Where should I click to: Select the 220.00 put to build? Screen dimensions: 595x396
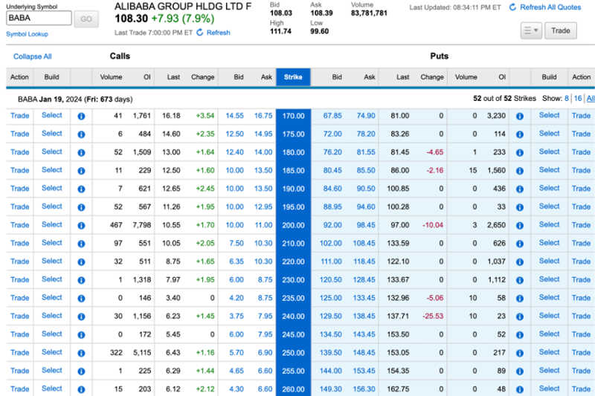pyautogui.click(x=549, y=261)
